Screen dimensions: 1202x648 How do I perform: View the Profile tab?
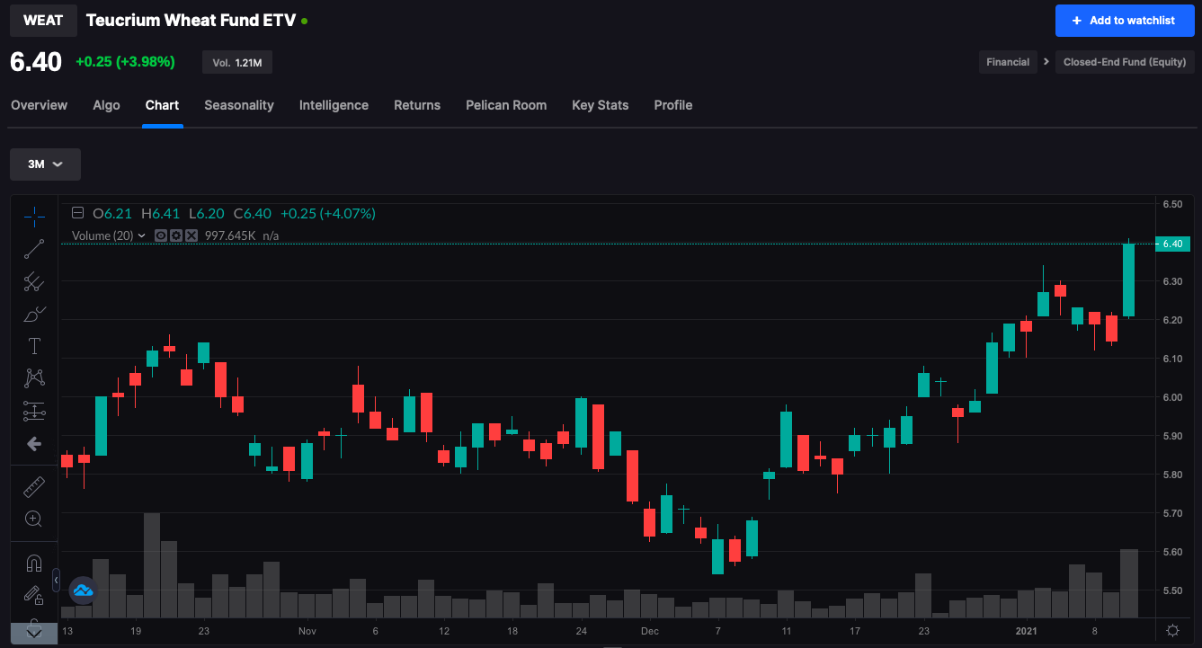point(673,105)
